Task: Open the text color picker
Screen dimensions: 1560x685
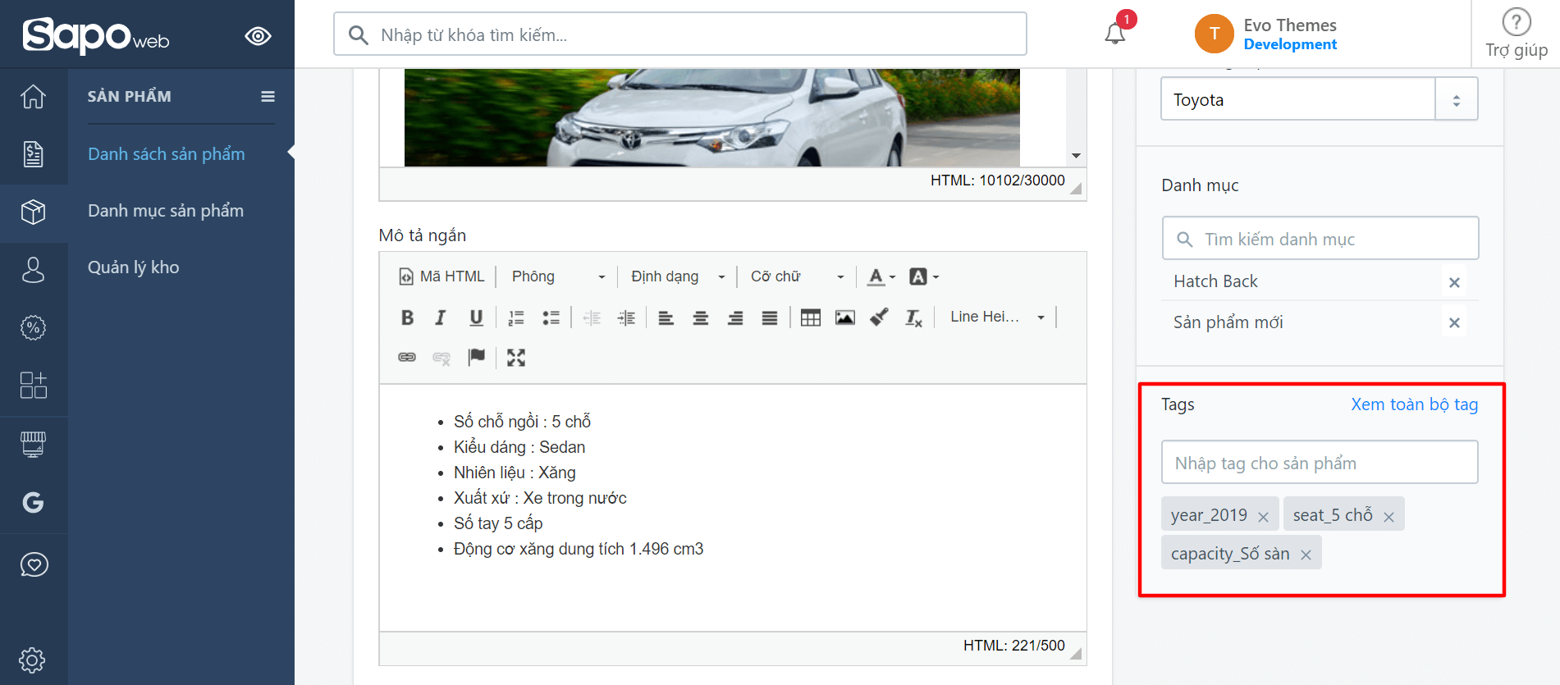Action: [881, 276]
